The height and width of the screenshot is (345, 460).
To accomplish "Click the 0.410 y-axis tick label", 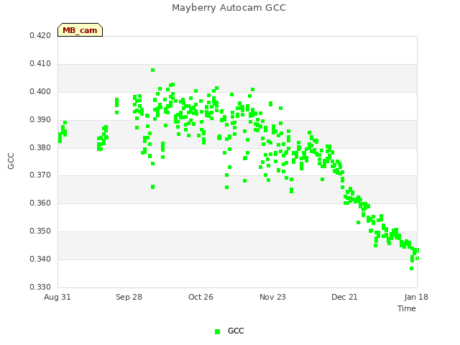I will (x=40, y=64).
